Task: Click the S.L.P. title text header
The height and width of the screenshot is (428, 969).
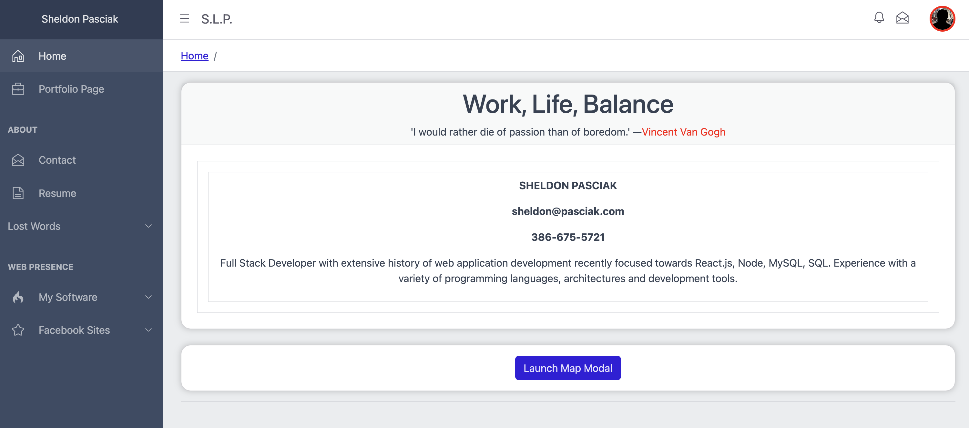Action: click(217, 18)
